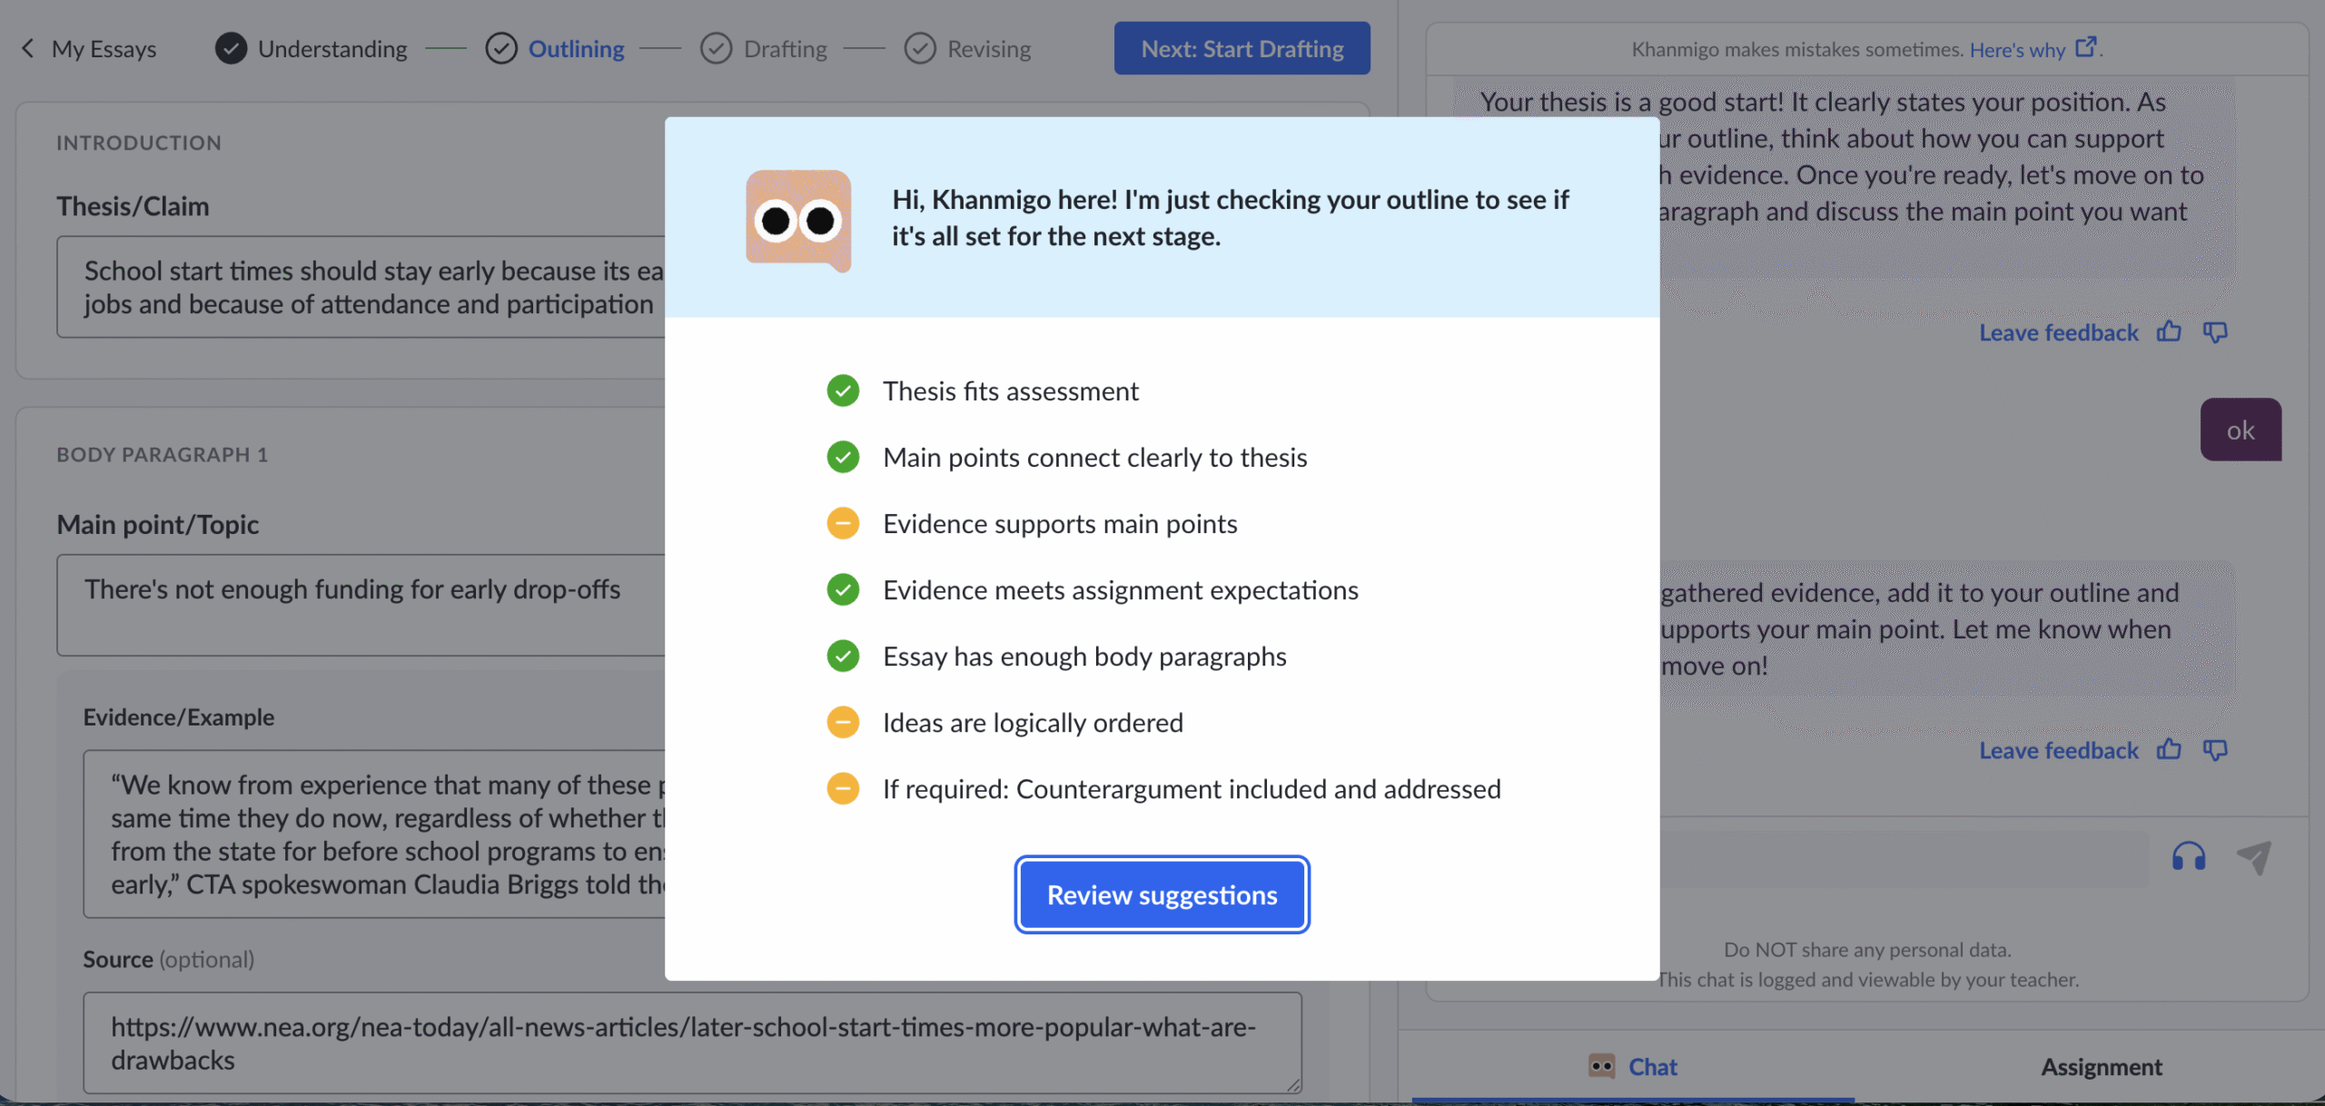Click the thumbs down icon near lower Leave feedback
This screenshot has width=2325, height=1106.
coord(2216,749)
